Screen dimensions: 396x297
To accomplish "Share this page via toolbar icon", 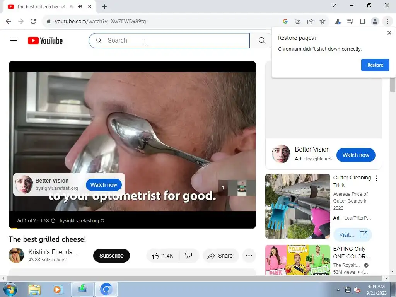I will tap(310, 22).
